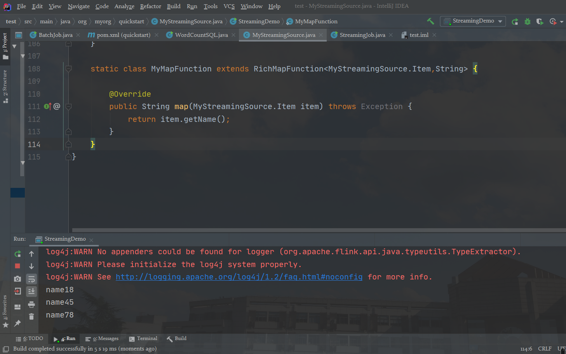
Task: Click the camera dump threads icon
Action: pos(17,279)
